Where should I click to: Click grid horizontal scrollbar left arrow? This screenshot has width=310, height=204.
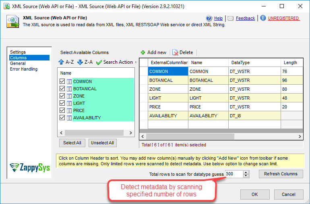143,136
